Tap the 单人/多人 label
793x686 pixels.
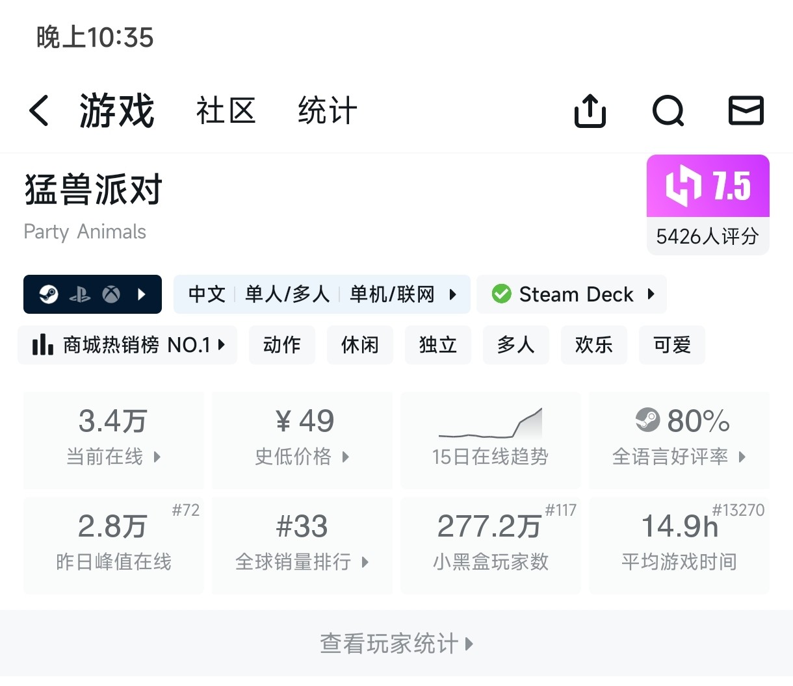click(287, 294)
